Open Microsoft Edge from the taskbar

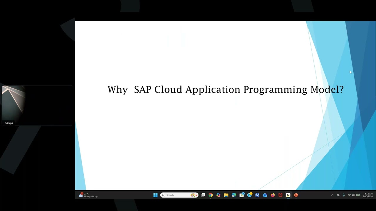[x=234, y=195]
